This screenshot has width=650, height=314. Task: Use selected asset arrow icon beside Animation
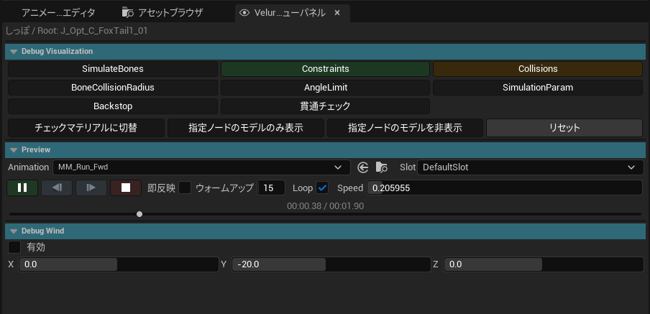coord(362,167)
